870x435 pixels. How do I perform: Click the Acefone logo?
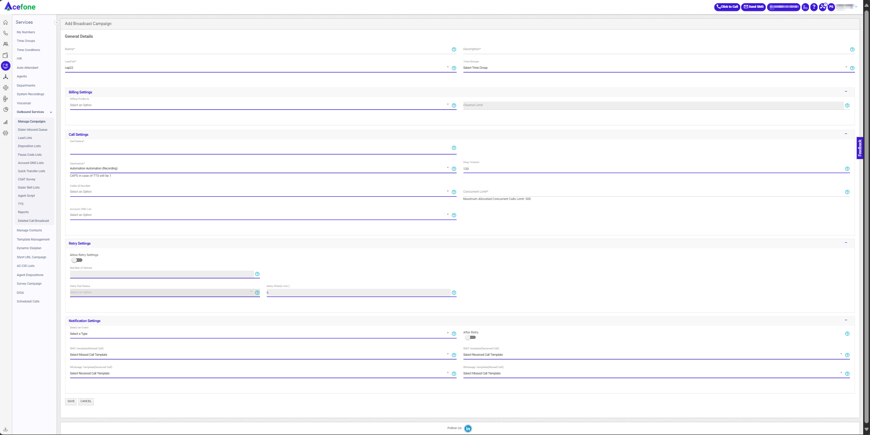pyautogui.click(x=20, y=7)
